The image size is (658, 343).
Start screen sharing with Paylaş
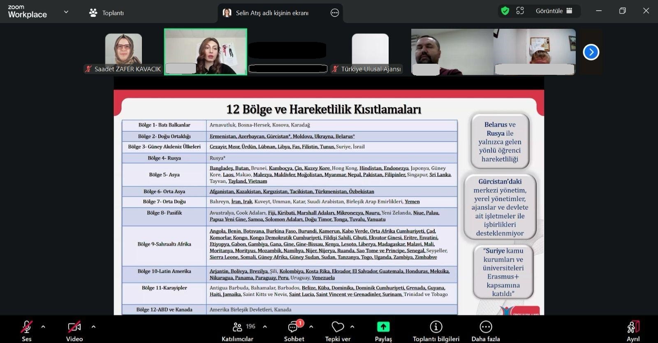pos(383,327)
